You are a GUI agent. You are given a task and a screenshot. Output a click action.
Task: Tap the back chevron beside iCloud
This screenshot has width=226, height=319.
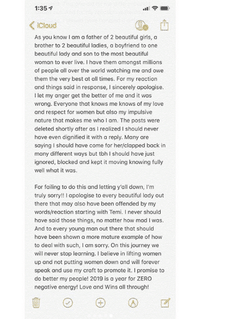pyautogui.click(x=32, y=26)
